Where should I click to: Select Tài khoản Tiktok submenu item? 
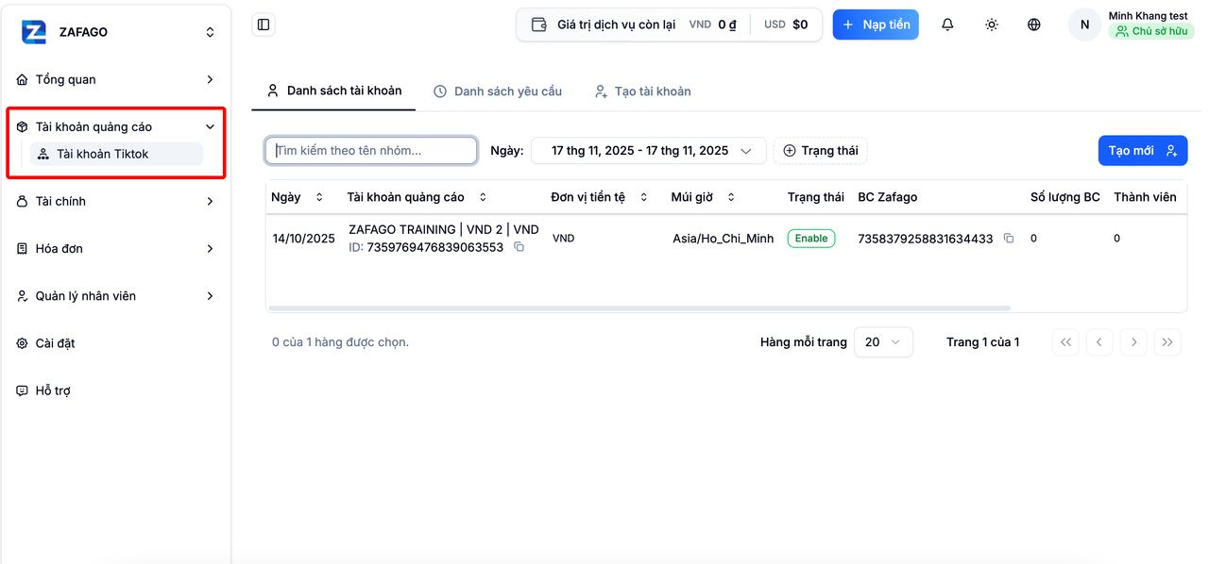pyautogui.click(x=116, y=154)
